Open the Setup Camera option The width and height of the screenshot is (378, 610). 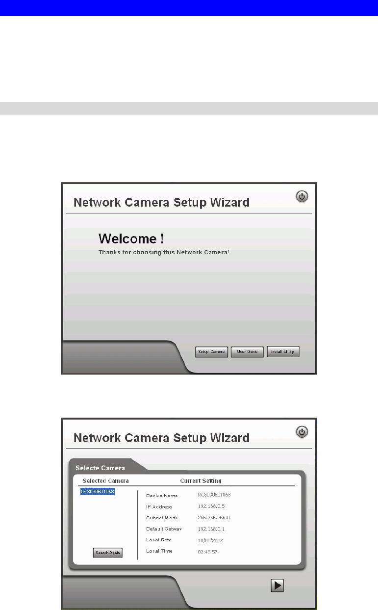211,352
